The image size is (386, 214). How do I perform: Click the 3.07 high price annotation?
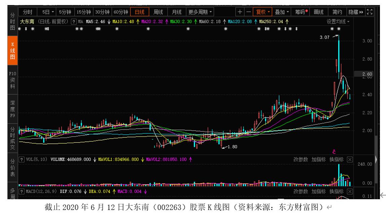[324, 37]
